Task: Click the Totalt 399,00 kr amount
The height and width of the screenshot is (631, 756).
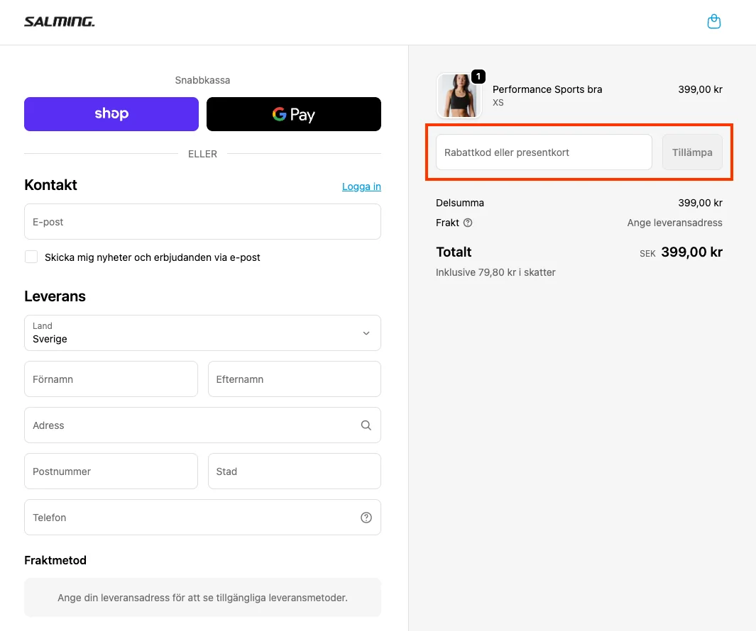Action: pos(691,252)
